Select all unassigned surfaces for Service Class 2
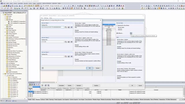Viewport: 185px width, 104px height. point(69,42)
